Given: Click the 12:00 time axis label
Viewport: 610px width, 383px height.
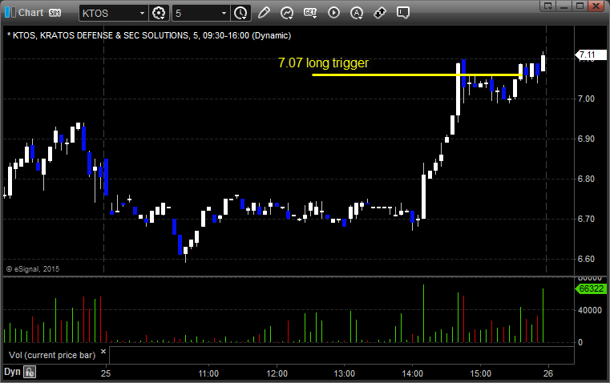Looking at the screenshot, I should 277,373.
